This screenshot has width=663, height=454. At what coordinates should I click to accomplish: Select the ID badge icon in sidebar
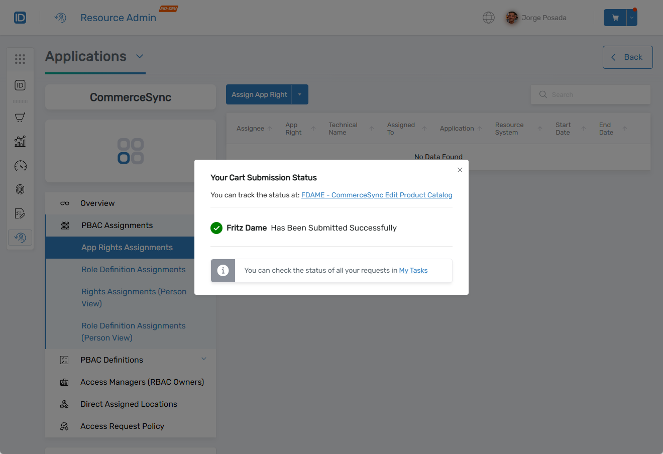point(20,85)
